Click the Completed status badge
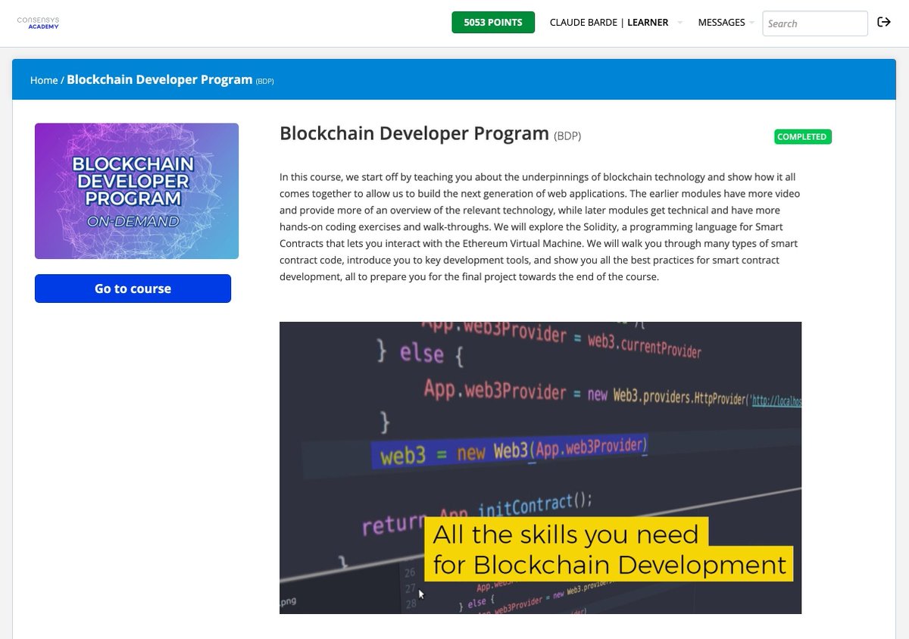 click(803, 137)
